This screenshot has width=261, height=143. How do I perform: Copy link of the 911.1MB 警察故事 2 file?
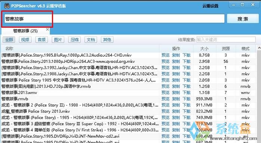click(176, 105)
